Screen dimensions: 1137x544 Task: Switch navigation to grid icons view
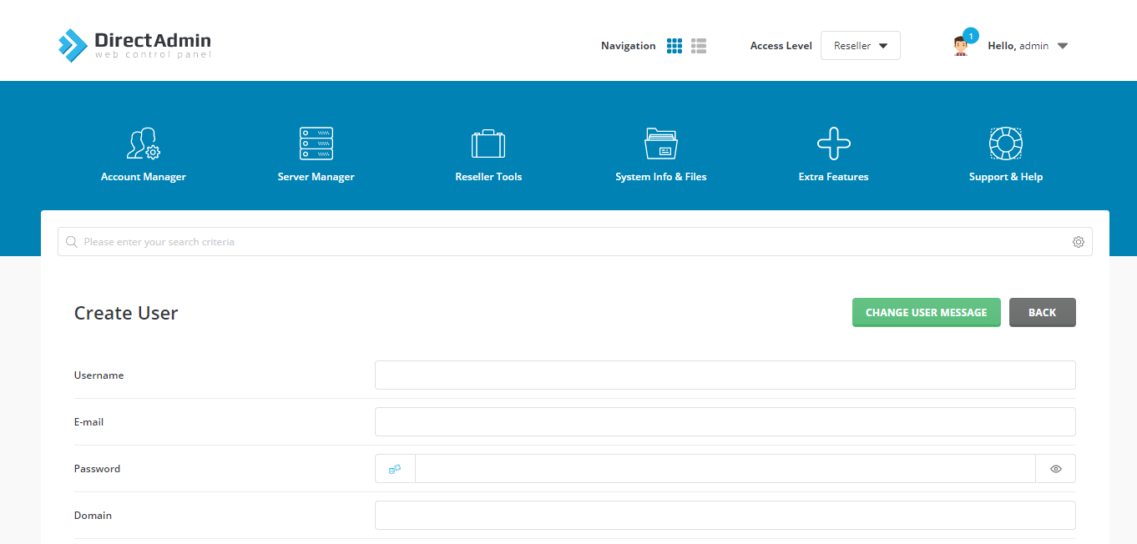click(675, 46)
